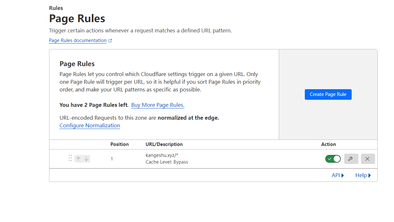The image size is (394, 222).
Task: Open the Page Rules documentation link
Action: [78, 40]
